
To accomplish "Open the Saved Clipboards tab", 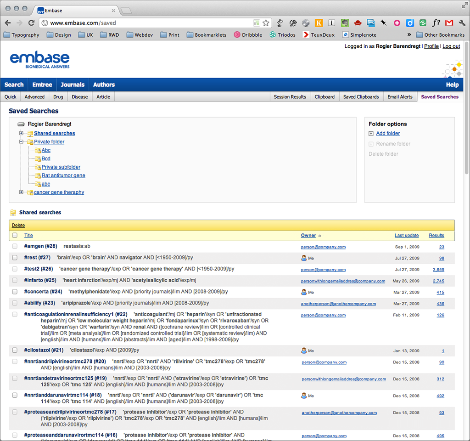I will [361, 97].
